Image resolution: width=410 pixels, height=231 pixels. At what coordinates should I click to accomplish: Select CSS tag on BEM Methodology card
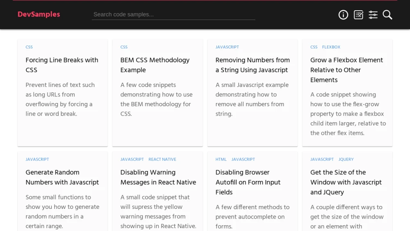[x=124, y=47]
